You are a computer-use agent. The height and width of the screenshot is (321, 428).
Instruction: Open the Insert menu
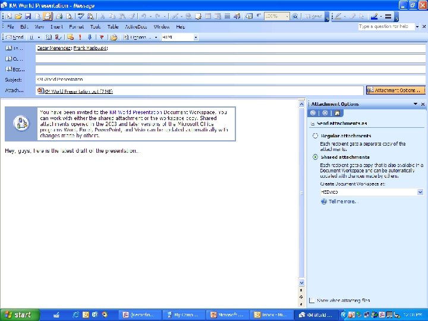56,27
